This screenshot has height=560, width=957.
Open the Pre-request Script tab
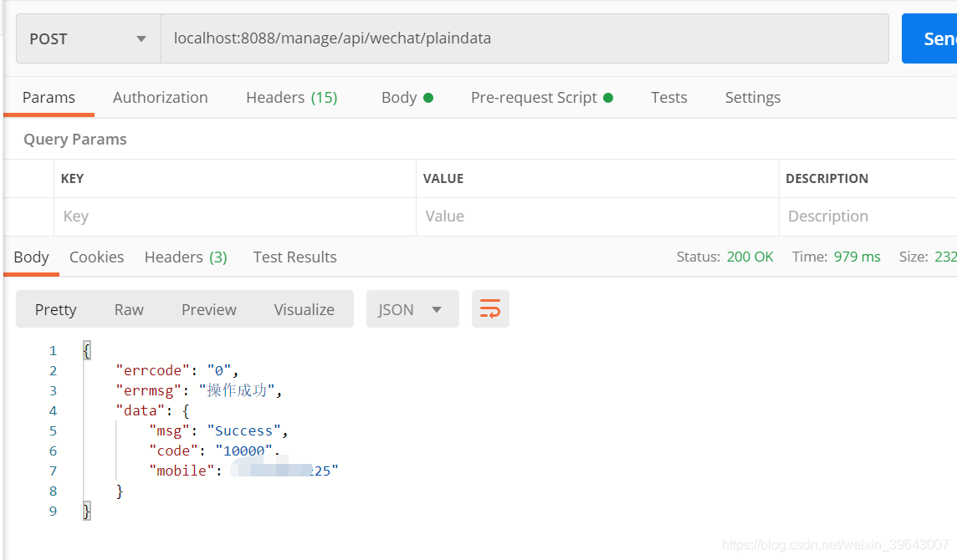click(x=542, y=98)
